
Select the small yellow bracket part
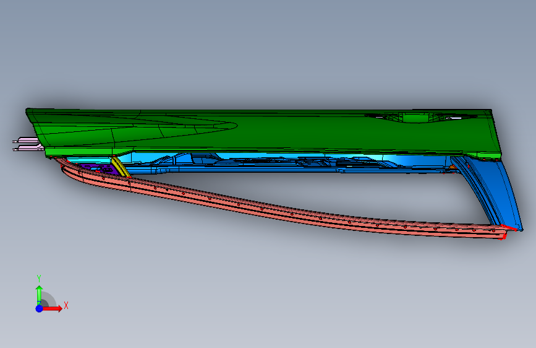[121, 167]
